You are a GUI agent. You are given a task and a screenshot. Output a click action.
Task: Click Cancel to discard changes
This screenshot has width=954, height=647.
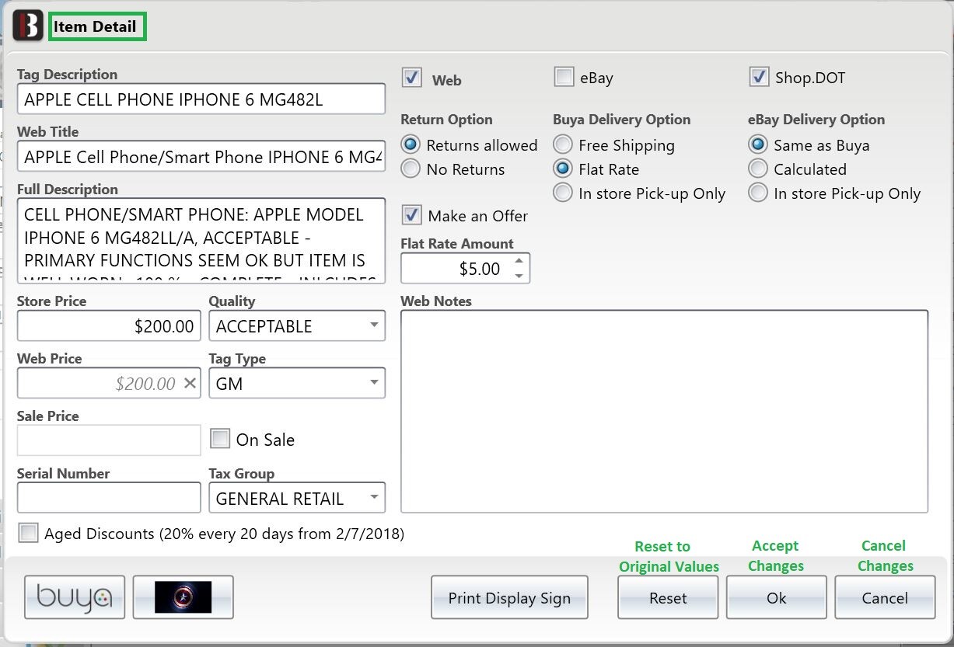[x=885, y=597]
